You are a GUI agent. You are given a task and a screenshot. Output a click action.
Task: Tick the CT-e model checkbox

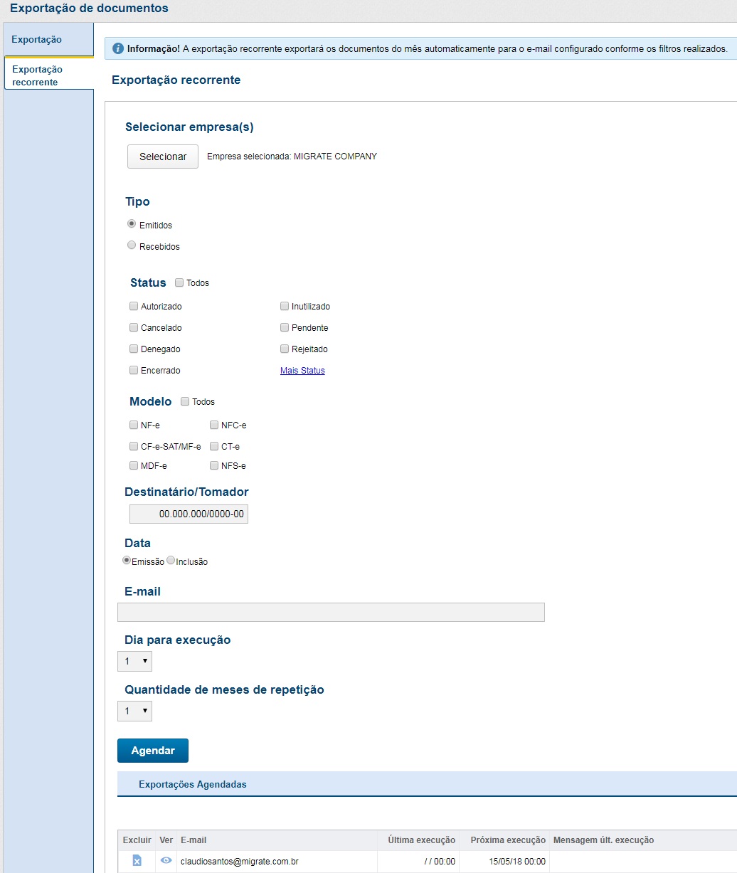click(214, 446)
